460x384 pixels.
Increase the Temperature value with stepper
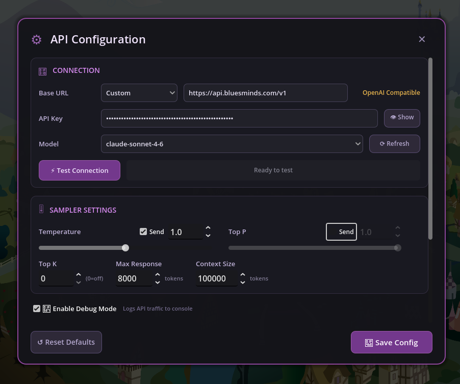coord(208,228)
